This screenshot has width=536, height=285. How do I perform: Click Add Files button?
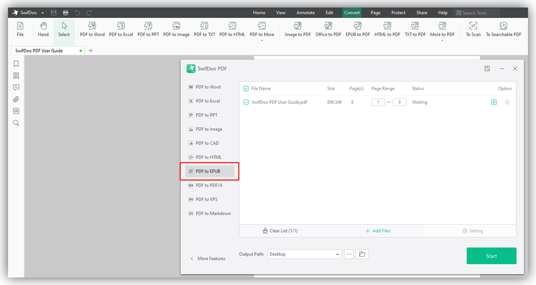[x=378, y=231]
